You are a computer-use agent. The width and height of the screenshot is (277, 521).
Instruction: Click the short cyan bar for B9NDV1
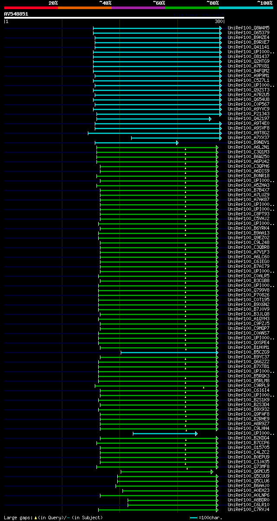click(136, 143)
